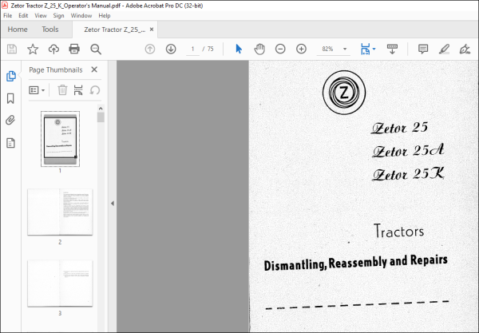The width and height of the screenshot is (479, 333).
Task: Open the View menu
Action: click(x=41, y=16)
